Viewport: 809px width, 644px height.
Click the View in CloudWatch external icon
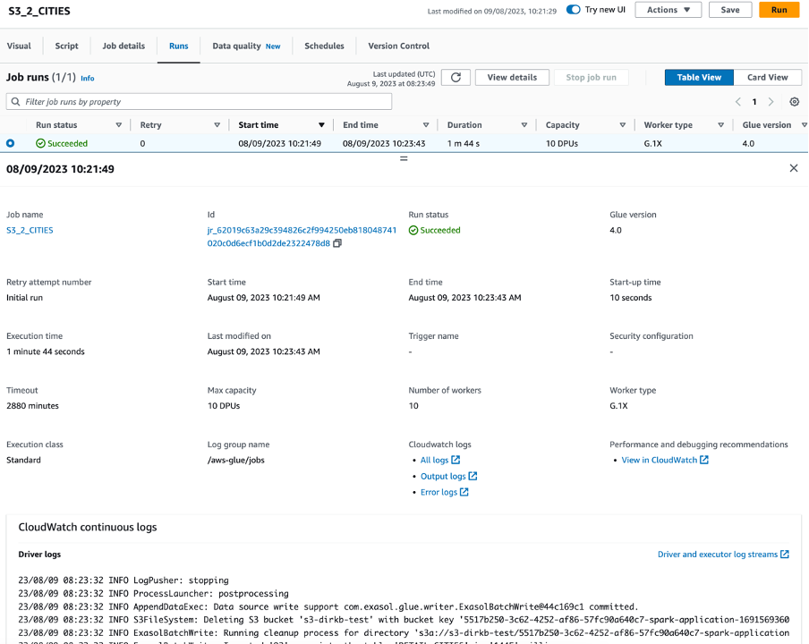[704, 460]
